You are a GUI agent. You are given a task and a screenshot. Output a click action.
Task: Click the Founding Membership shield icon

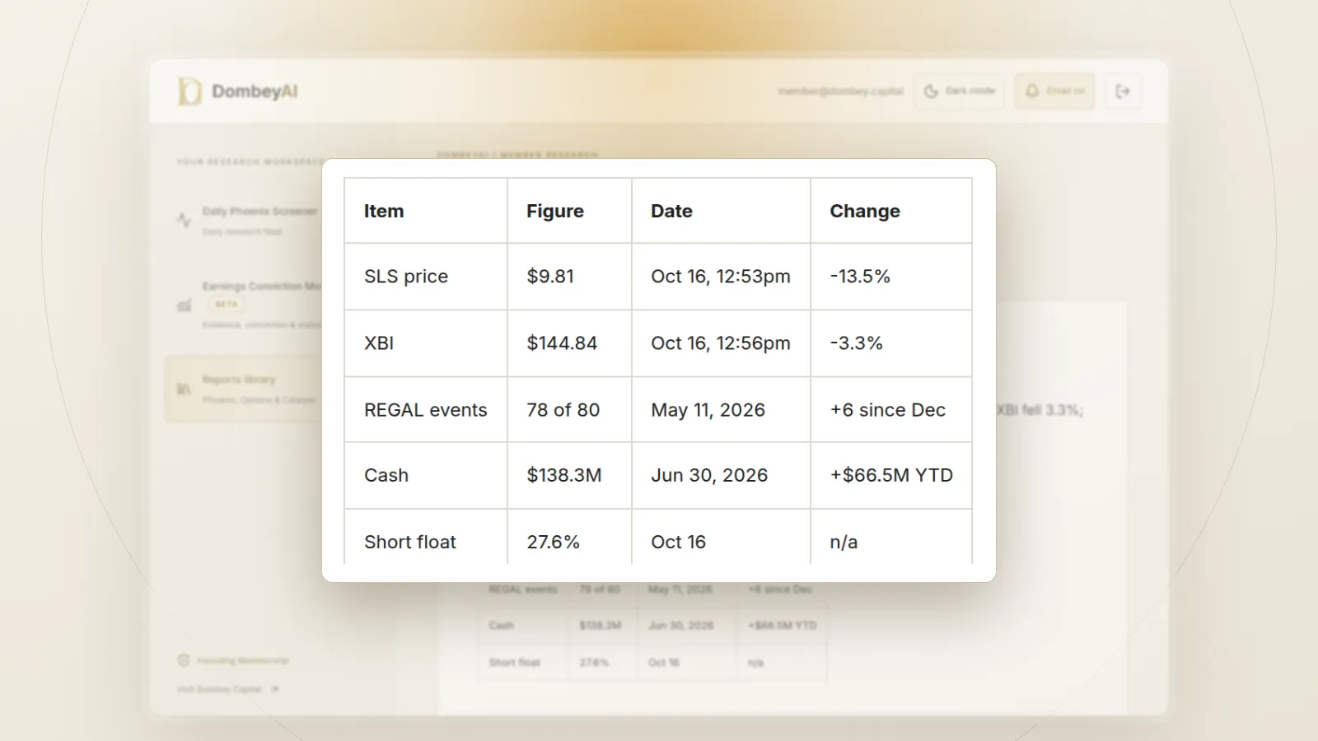click(x=184, y=660)
